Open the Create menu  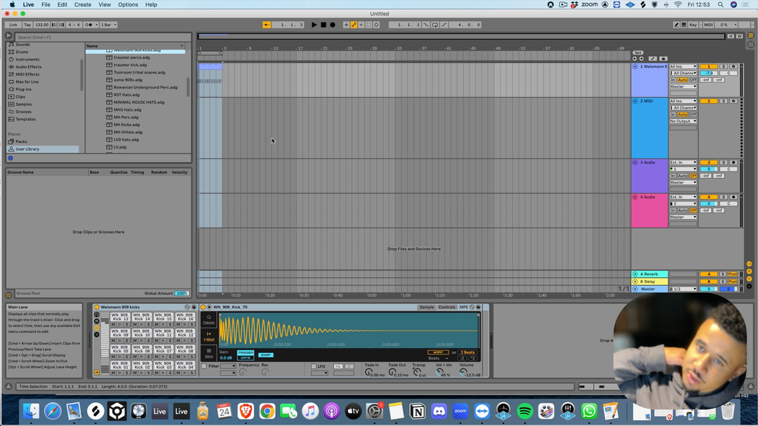point(83,4)
